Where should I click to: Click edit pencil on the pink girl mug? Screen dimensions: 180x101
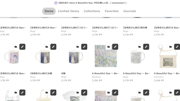pos(22,47)
